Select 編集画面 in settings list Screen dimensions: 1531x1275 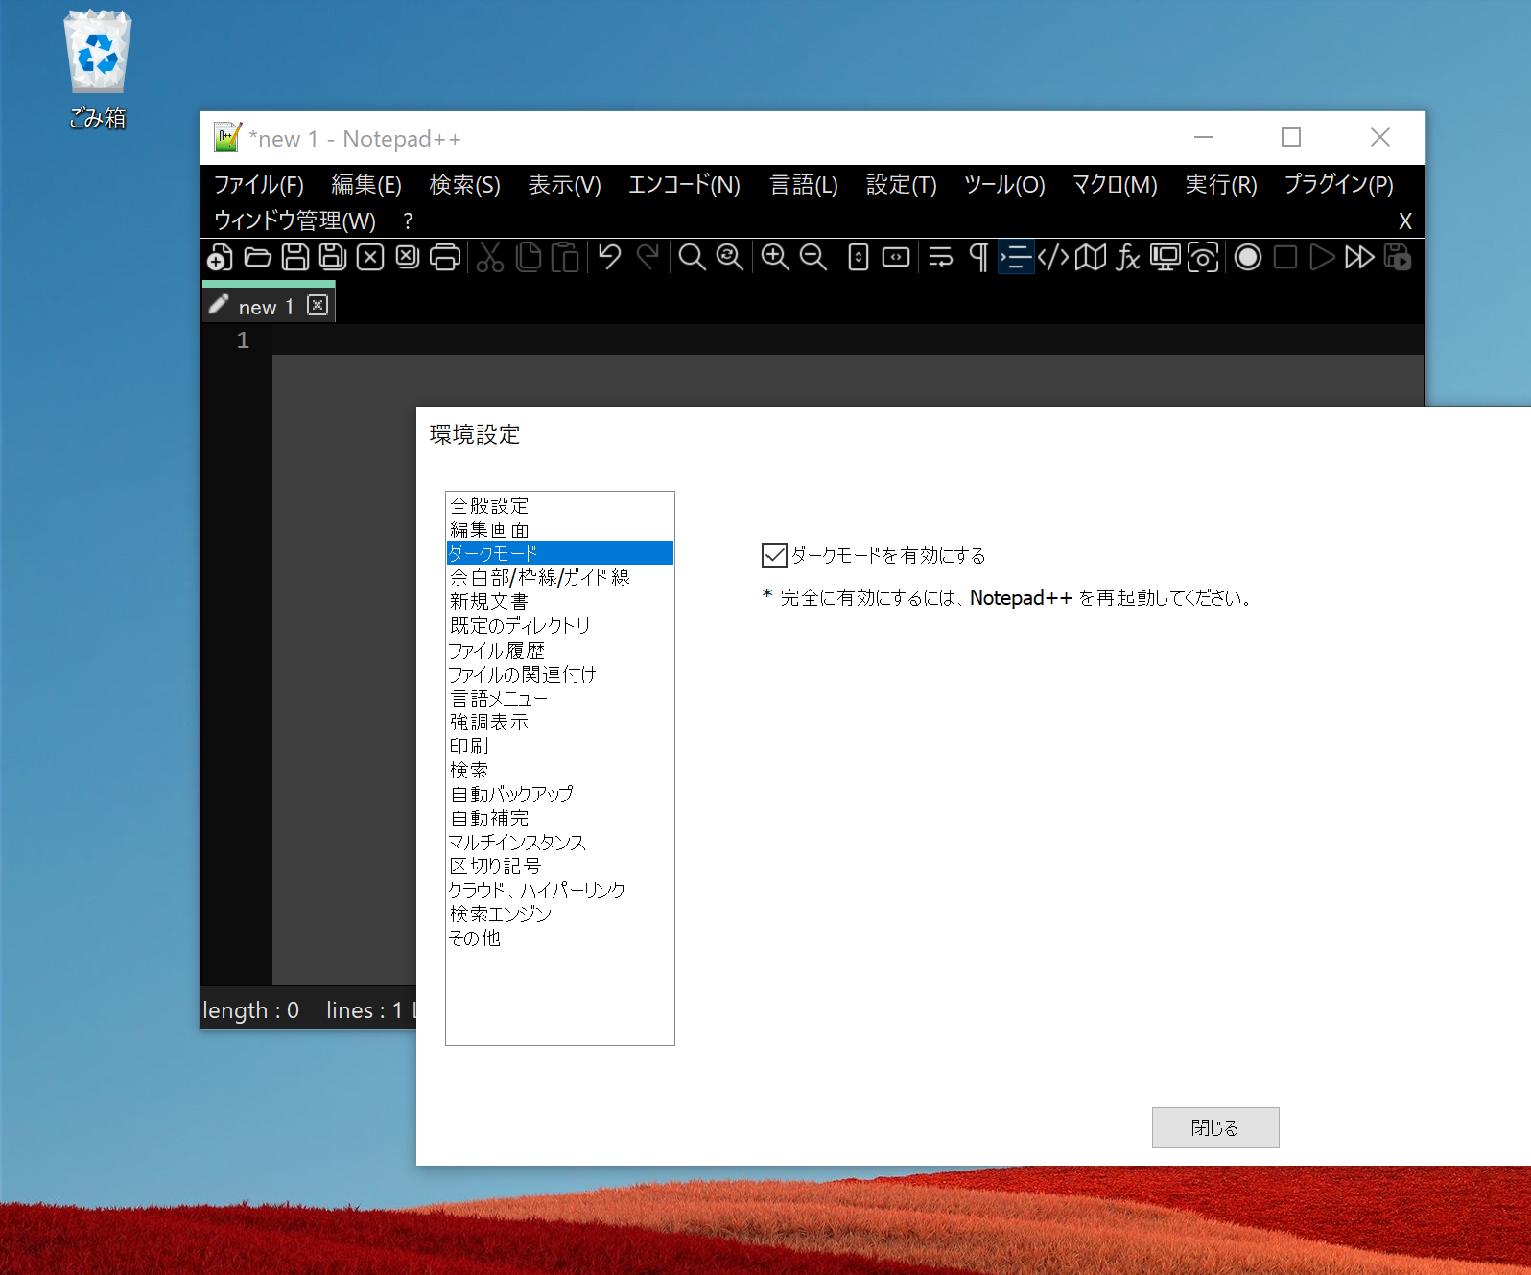[559, 529]
